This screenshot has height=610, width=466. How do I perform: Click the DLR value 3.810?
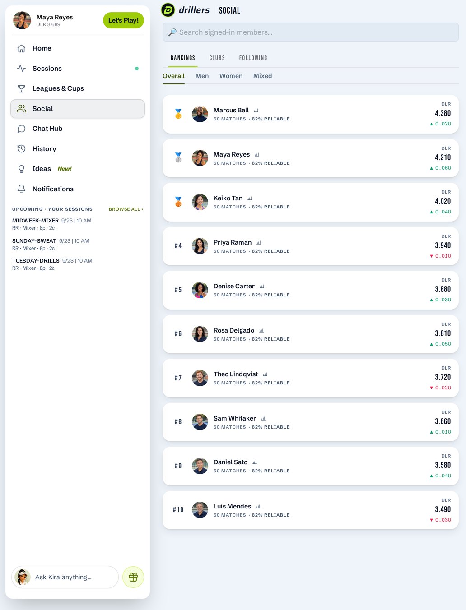tap(443, 333)
